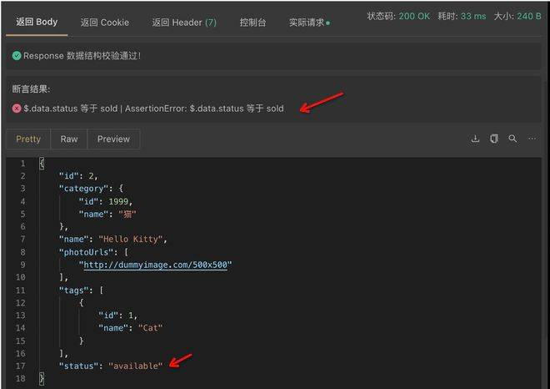This screenshot has width=550, height=389.
Task: Click the copy response icon
Action: point(494,139)
